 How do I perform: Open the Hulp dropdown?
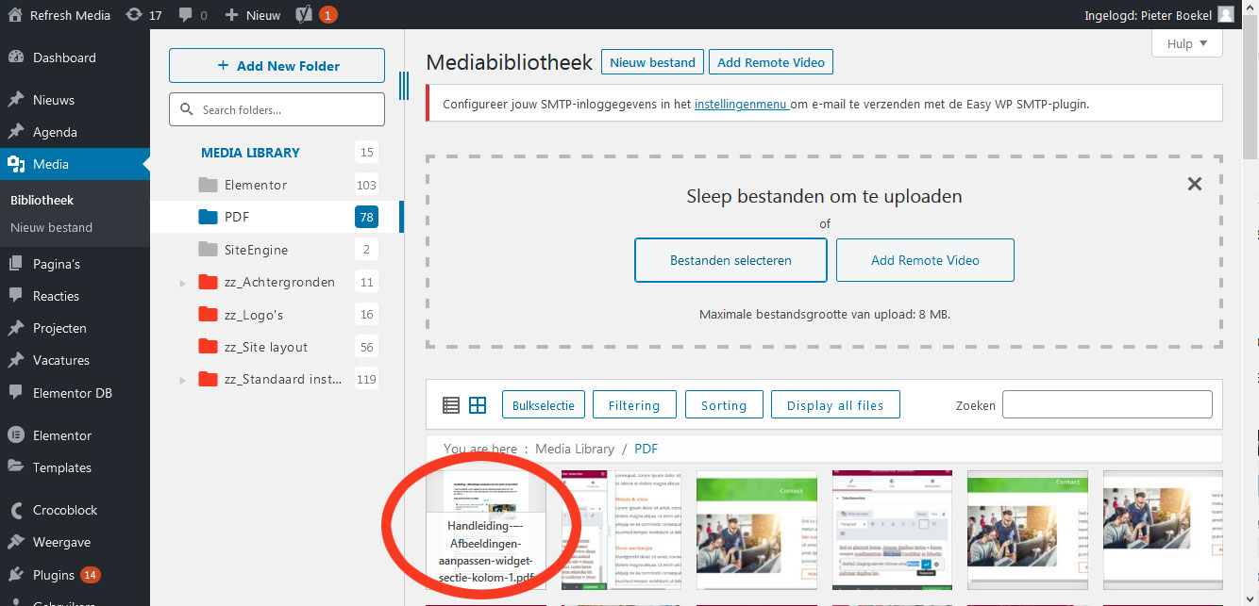(x=1186, y=43)
